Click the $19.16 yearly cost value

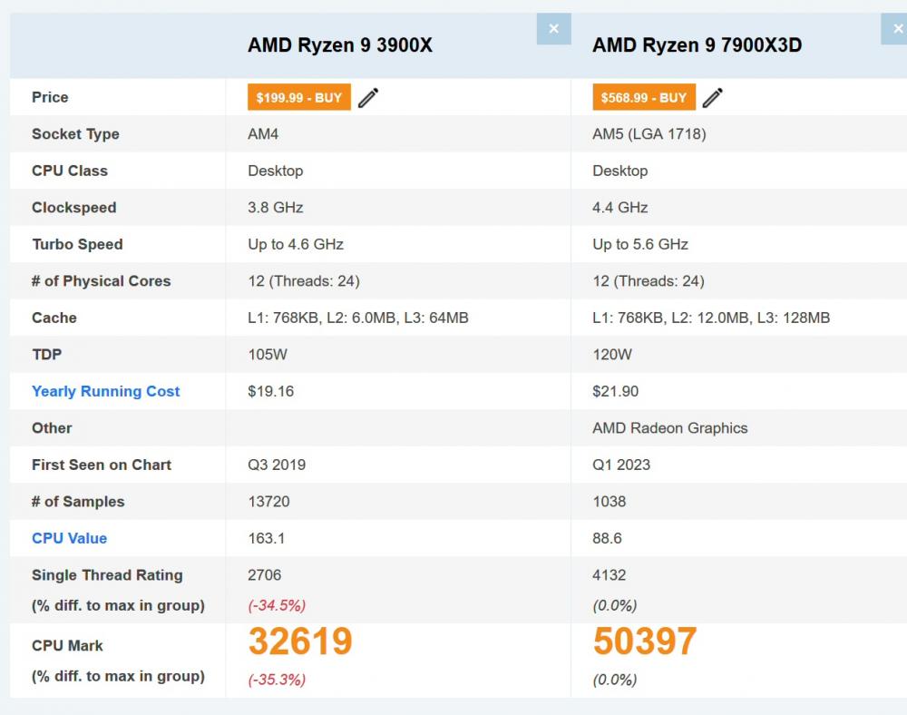click(x=270, y=391)
